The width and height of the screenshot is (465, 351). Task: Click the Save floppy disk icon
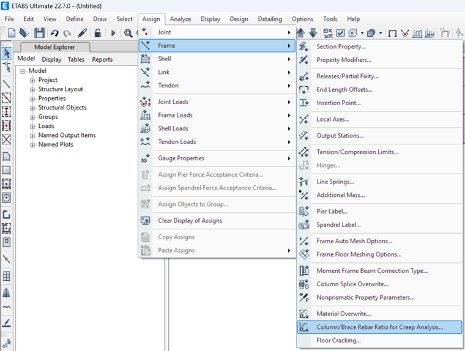point(39,32)
